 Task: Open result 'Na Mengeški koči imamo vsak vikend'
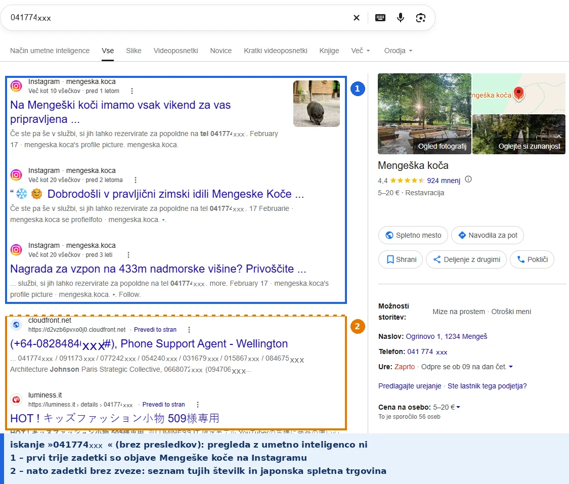point(120,112)
